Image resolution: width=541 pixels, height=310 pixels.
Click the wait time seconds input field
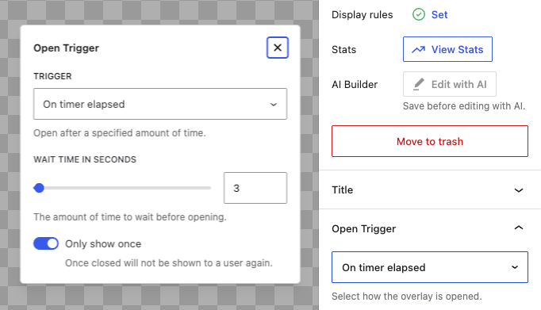[x=255, y=188]
